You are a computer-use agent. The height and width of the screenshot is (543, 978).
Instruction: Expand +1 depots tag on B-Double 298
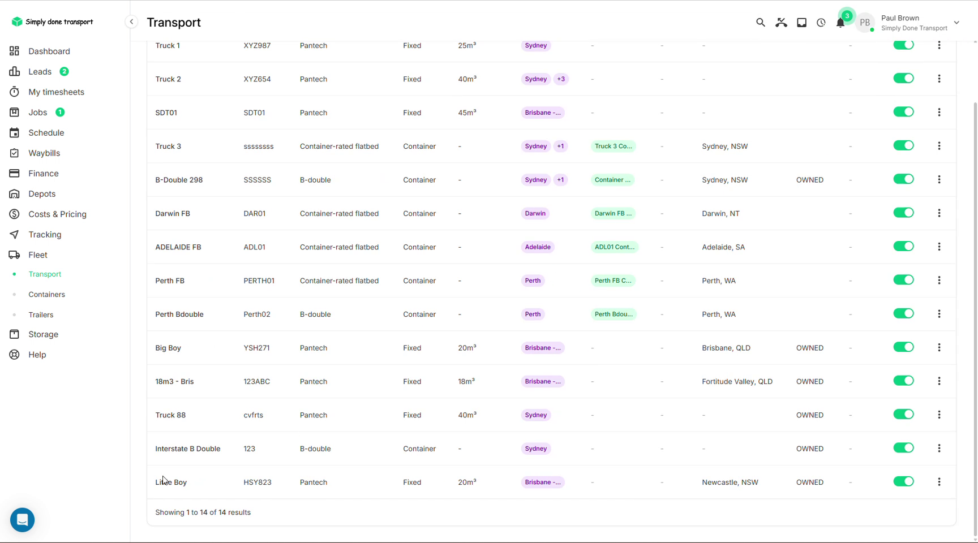(x=560, y=180)
